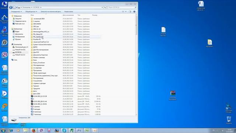
Task: Select the Распоряжения folder
Action: 38,78
